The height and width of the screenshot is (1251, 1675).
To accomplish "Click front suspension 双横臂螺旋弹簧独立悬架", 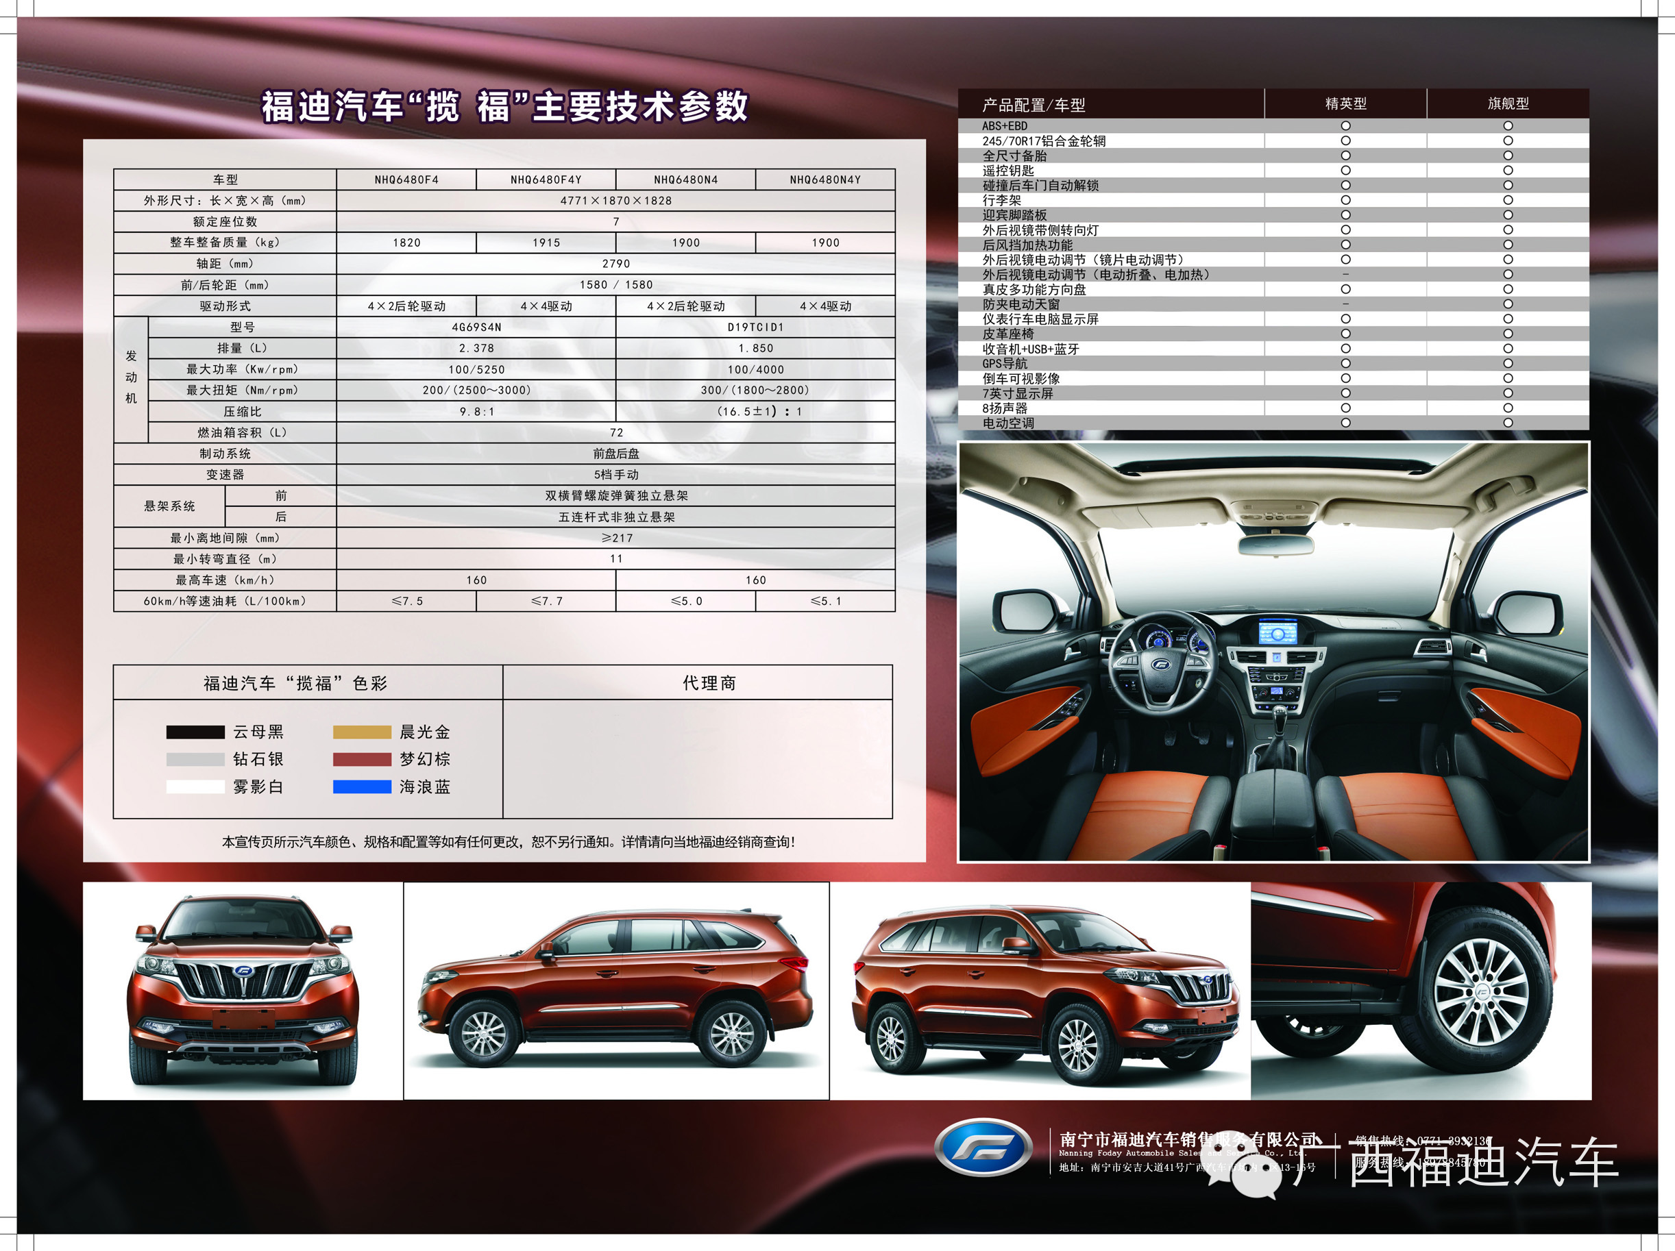I will (616, 496).
